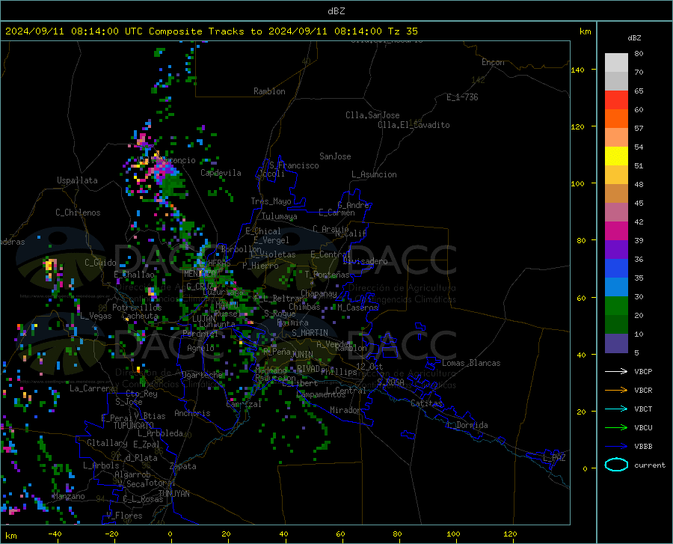Select the blue 35 dBZ color swatch
The width and height of the screenshot is (673, 544).
click(x=616, y=269)
